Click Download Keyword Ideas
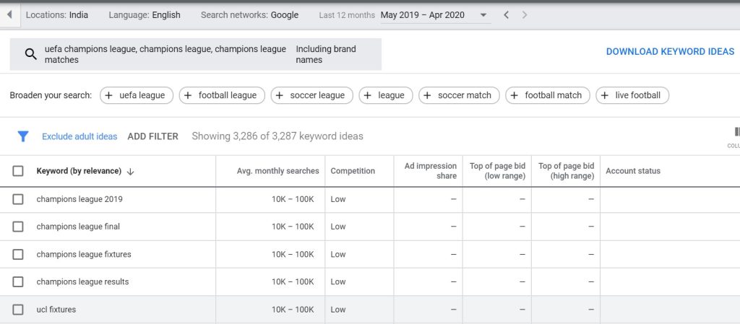The width and height of the screenshot is (740, 324). tap(669, 52)
